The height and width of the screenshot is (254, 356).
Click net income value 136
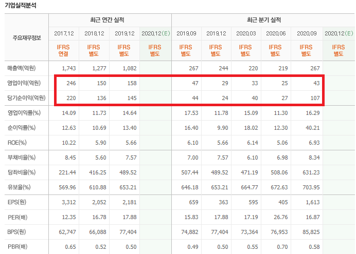pos(101,98)
